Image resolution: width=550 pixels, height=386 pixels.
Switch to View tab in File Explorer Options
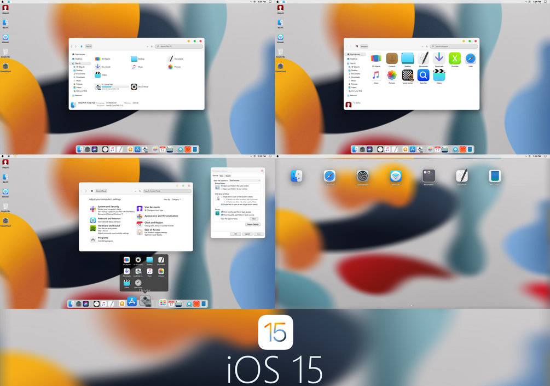coord(221,176)
